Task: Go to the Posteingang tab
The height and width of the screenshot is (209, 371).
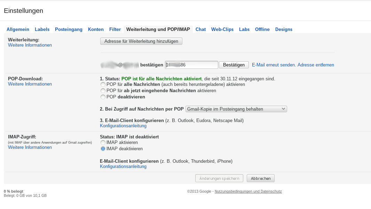Action: pos(69,30)
